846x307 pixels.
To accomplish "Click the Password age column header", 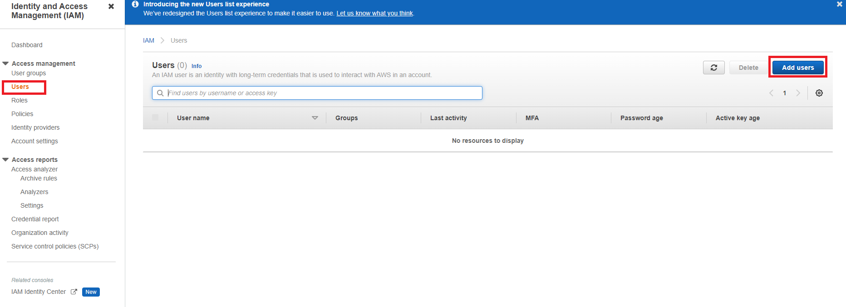I will [x=642, y=118].
